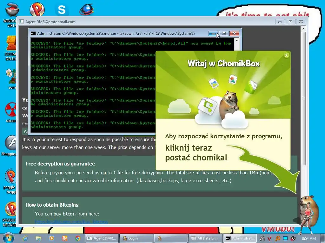325x243 pixels.
Task: Launch Google Chrome from the taskbar
Action: (78, 238)
